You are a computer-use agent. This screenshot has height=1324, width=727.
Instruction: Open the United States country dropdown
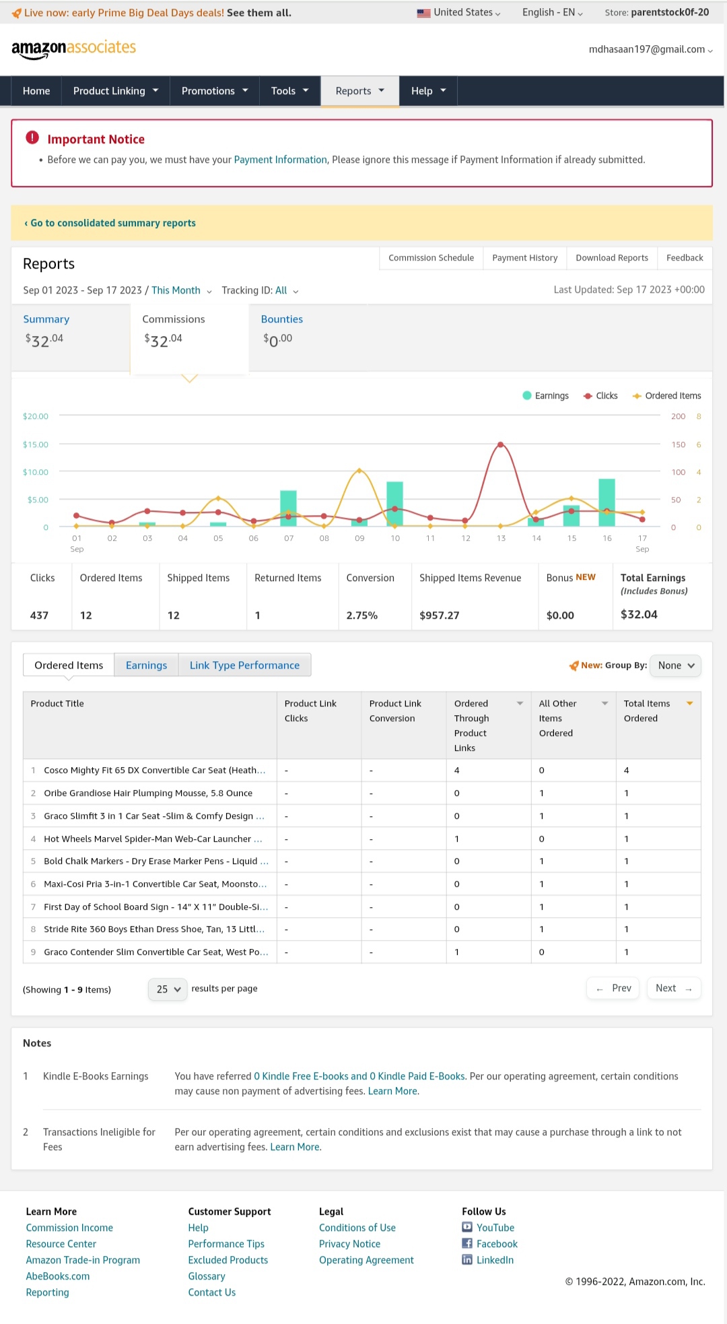coord(459,13)
